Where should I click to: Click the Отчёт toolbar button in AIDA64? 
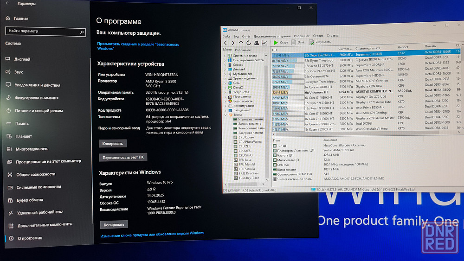pos(298,42)
